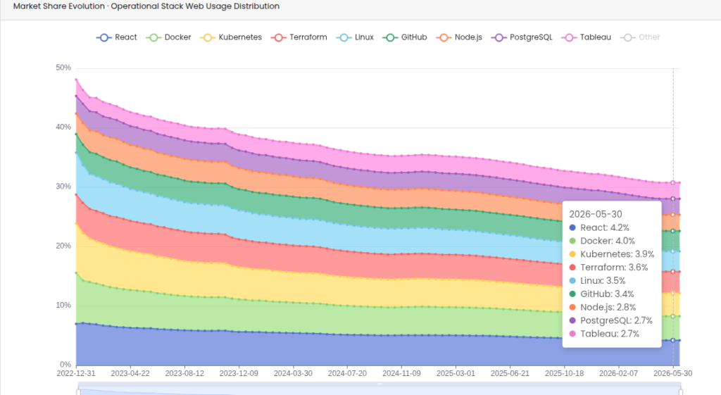Image resolution: width=721 pixels, height=395 pixels.
Task: Click the highlighted Tableau point at 2026-05-30
Action: pyautogui.click(x=672, y=183)
